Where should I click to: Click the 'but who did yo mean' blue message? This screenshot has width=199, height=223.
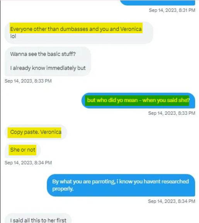(x=138, y=100)
